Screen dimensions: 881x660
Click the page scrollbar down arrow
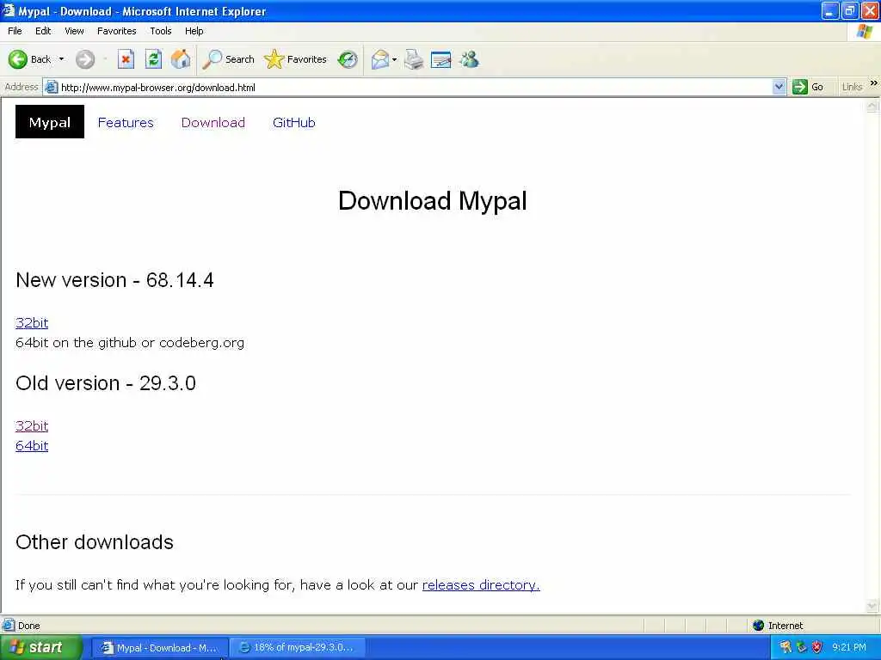click(872, 606)
